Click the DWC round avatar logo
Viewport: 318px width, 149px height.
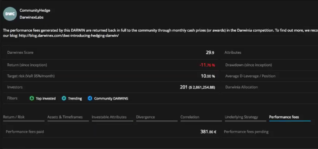pos(10,14)
